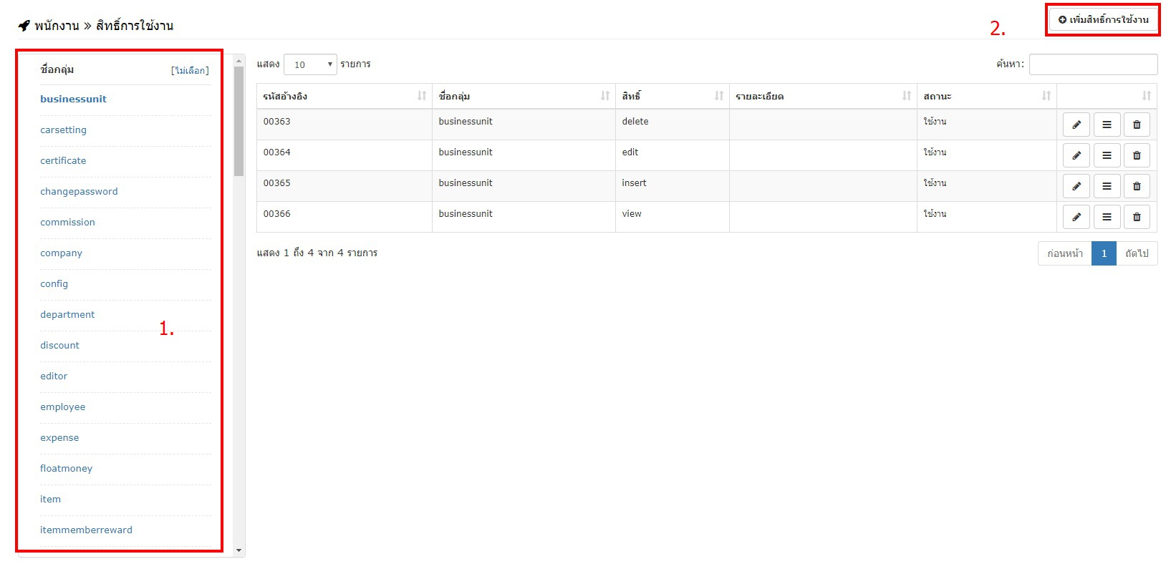1166x569 pixels.
Task: Sort table by รายละเอียด column
Action: pyautogui.click(x=823, y=96)
